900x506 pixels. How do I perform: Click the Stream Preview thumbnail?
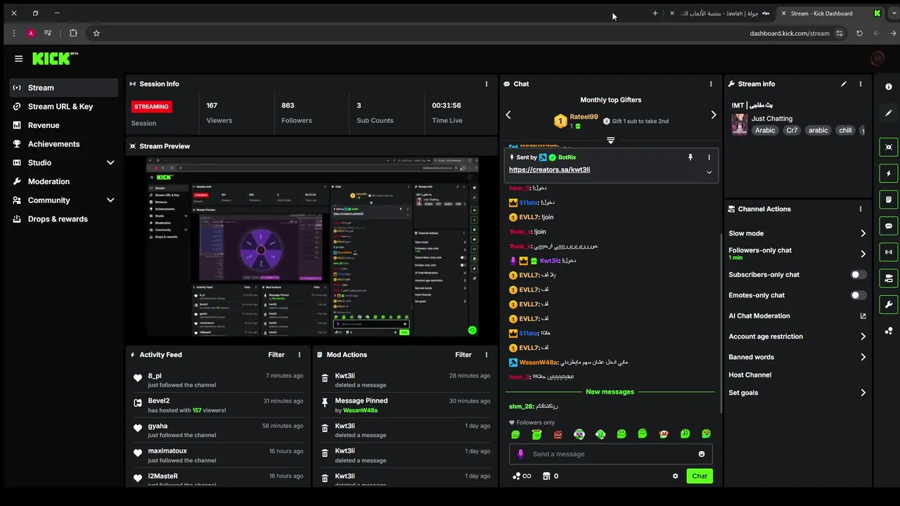(312, 247)
